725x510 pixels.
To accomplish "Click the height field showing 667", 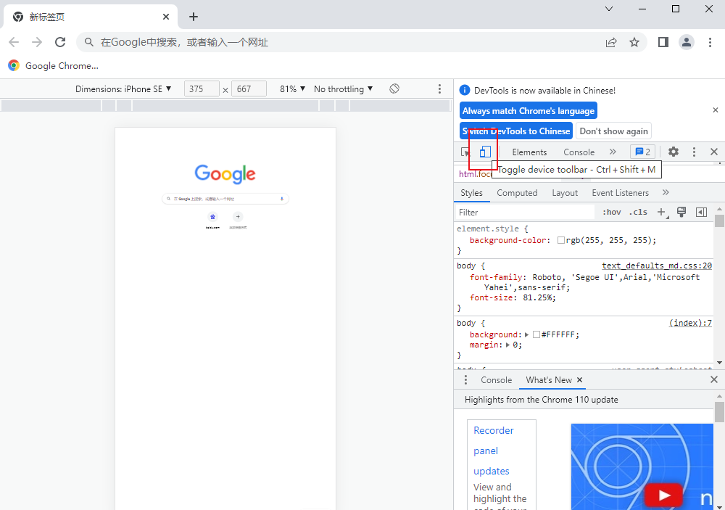I will (x=249, y=89).
